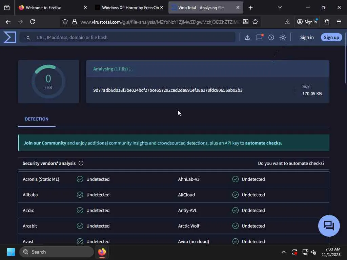The image size is (347, 260).
Task: Open Firefox application hamburger menu
Action: pyautogui.click(x=339, y=22)
